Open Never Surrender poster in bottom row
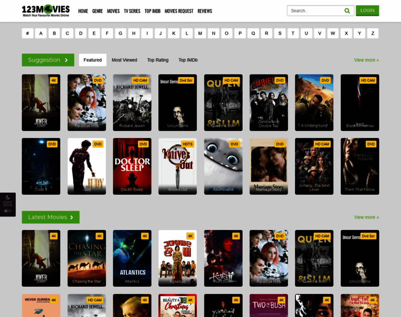The image size is (401, 317). point(41,305)
